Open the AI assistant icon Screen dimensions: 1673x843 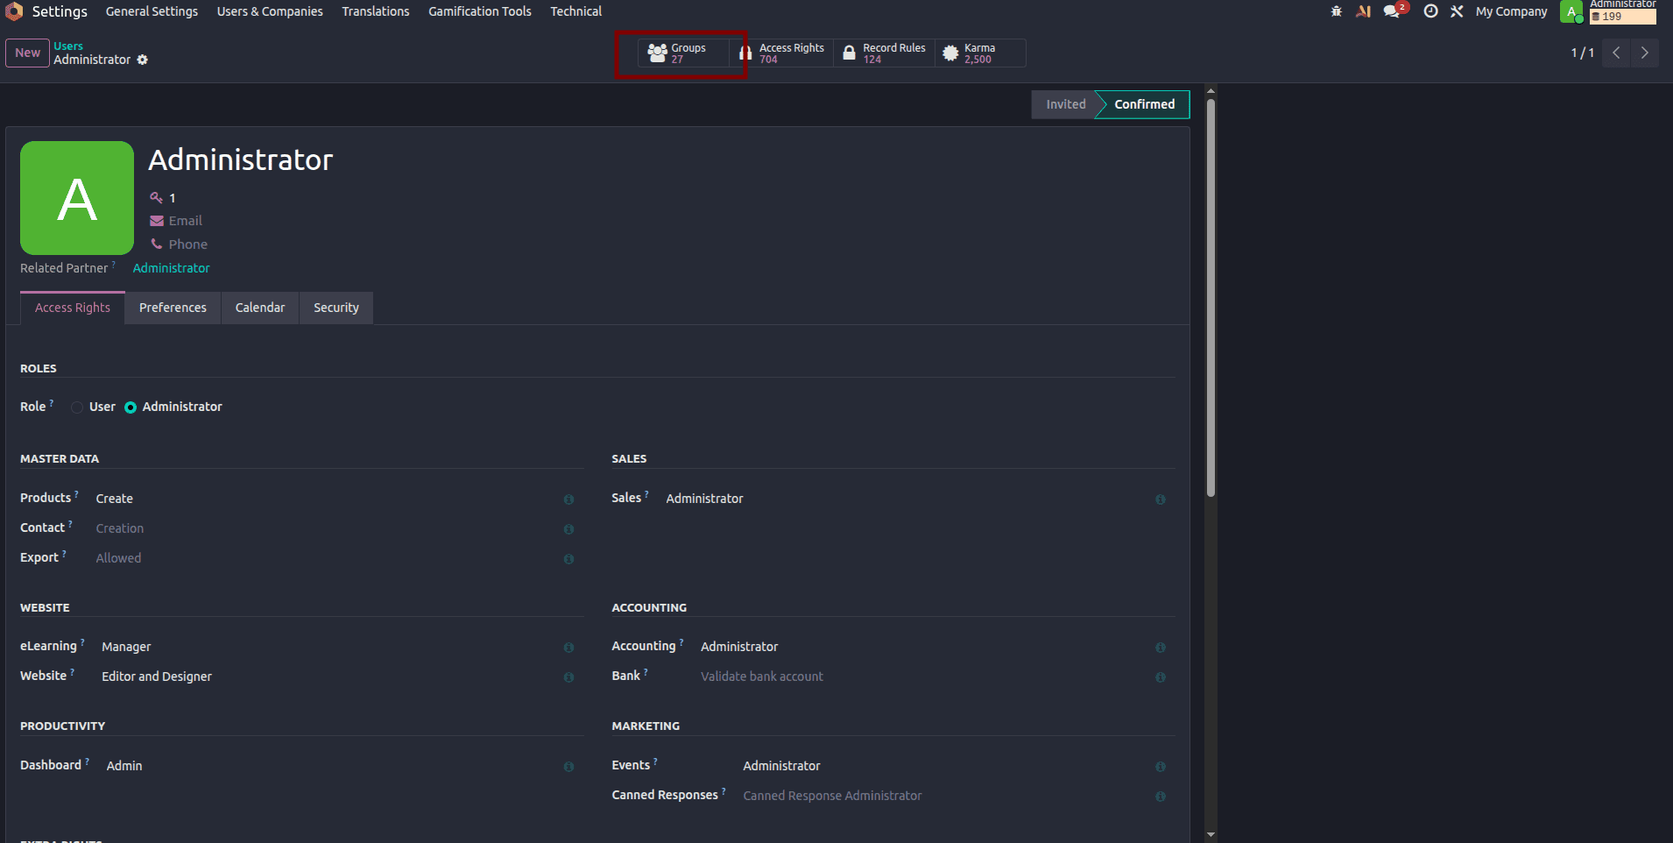1363,11
